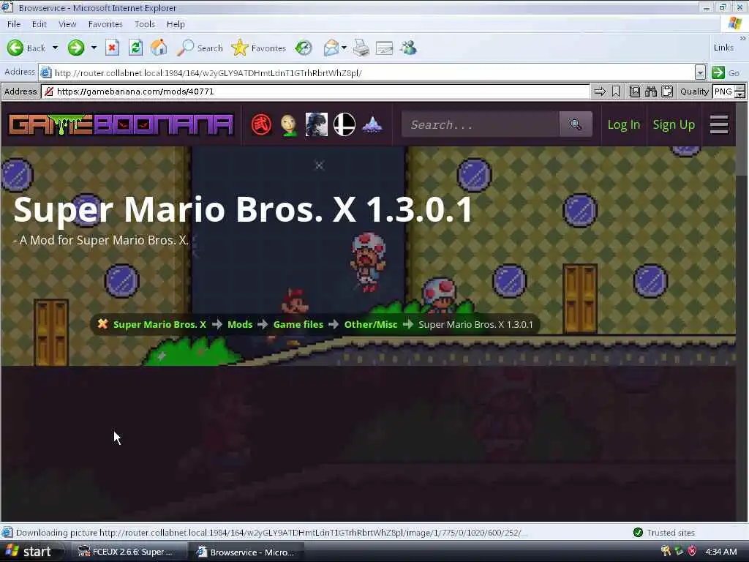Open the File menu
749x562 pixels.
tap(14, 24)
